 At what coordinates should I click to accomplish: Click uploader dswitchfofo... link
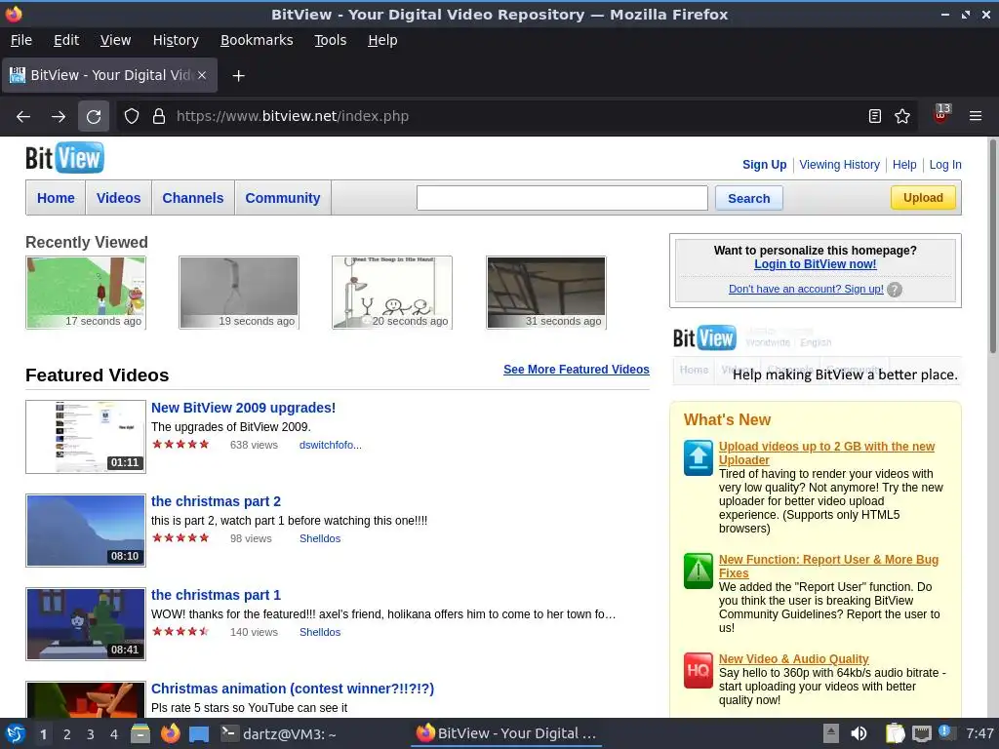pos(330,445)
